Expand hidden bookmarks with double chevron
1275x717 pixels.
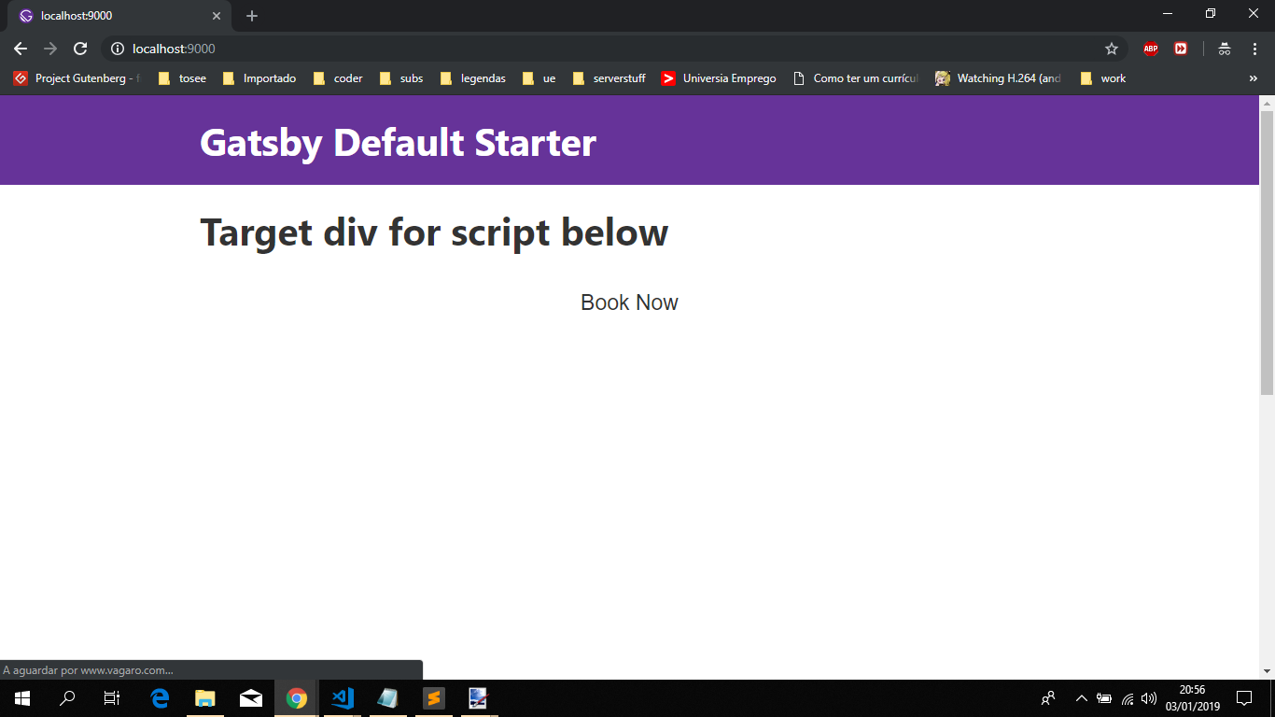pos(1253,78)
